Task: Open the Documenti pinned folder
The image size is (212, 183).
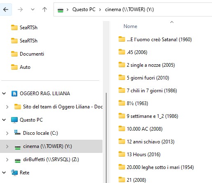Action: (28, 54)
